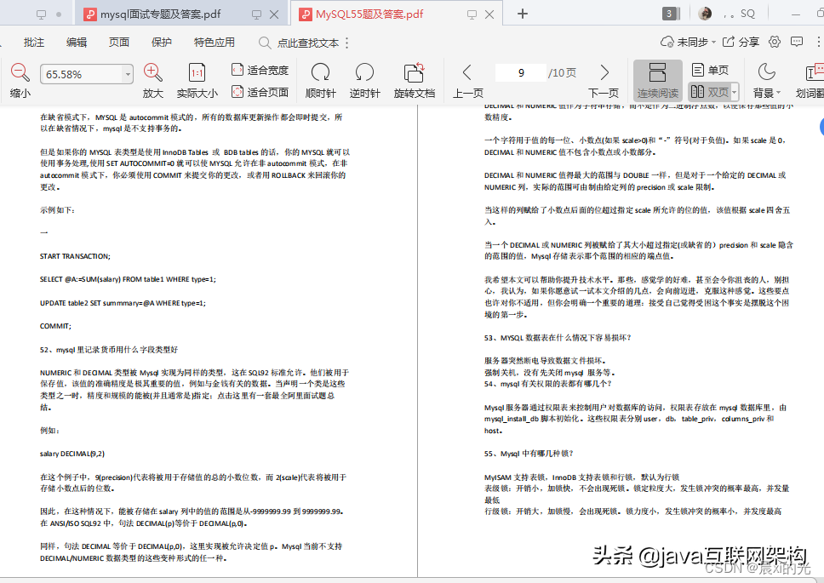Click the share (分享) button
Image resolution: width=824 pixels, height=583 pixels.
pos(741,42)
